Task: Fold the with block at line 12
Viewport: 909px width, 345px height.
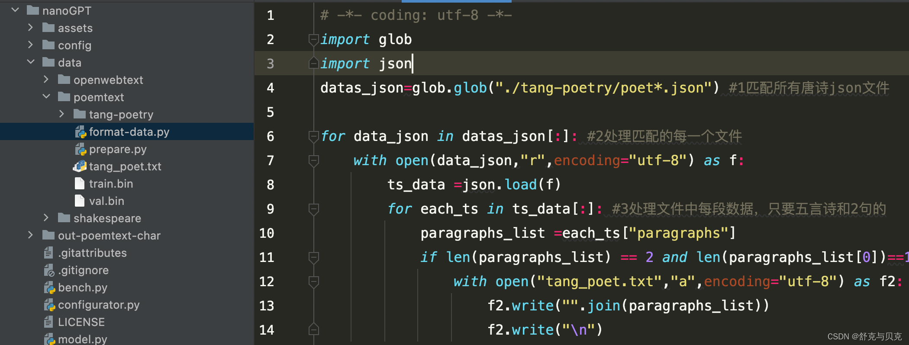Action: (x=314, y=282)
